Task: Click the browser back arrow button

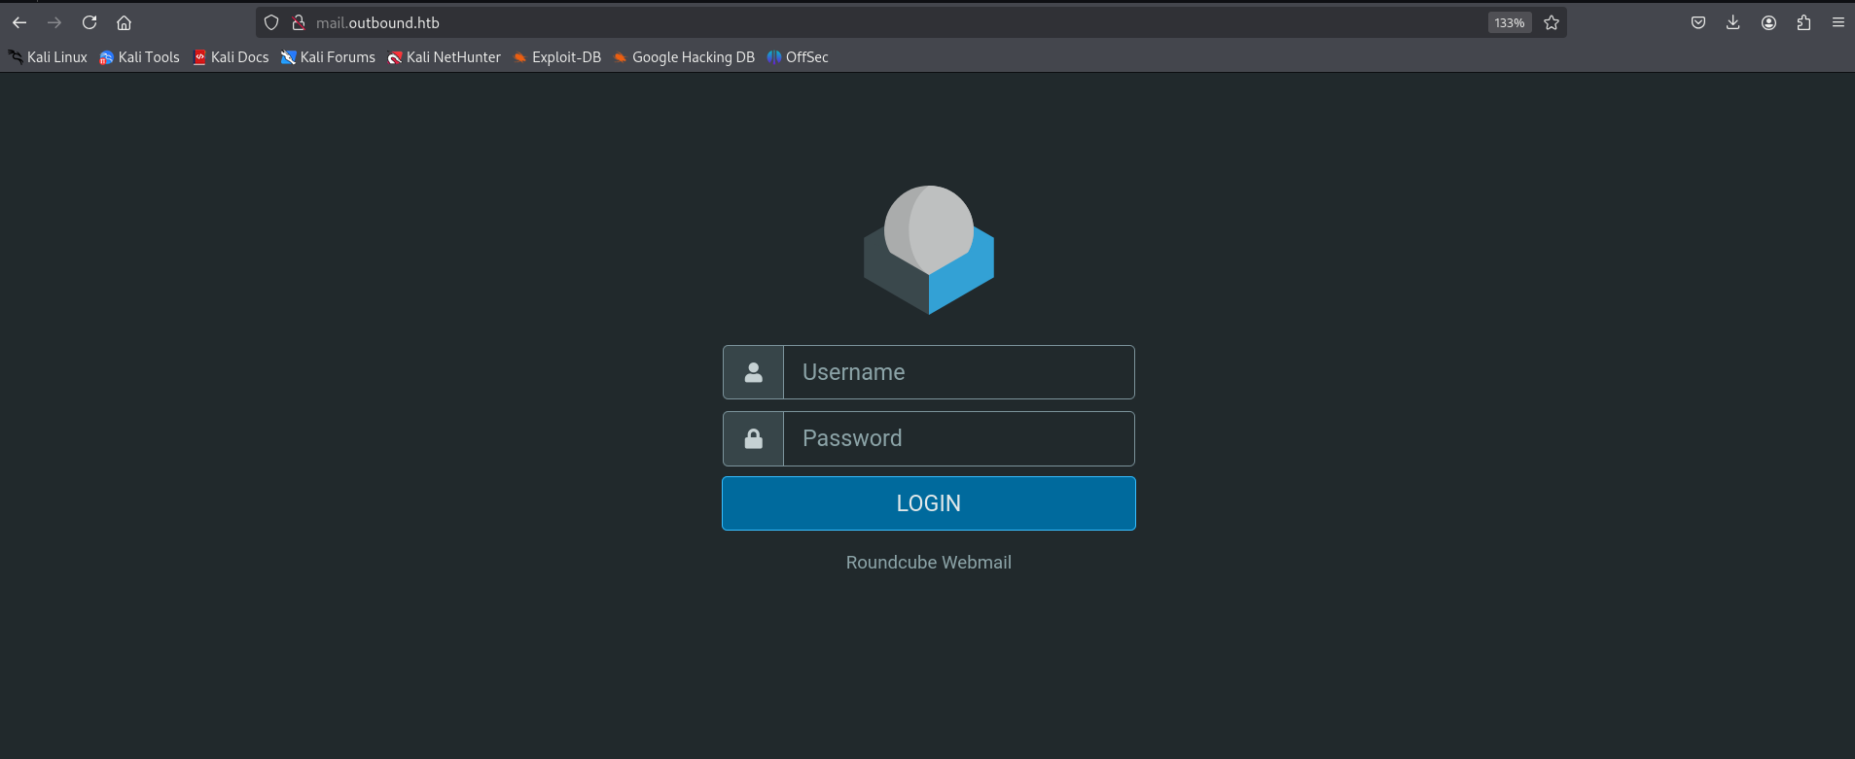Action: tap(19, 22)
